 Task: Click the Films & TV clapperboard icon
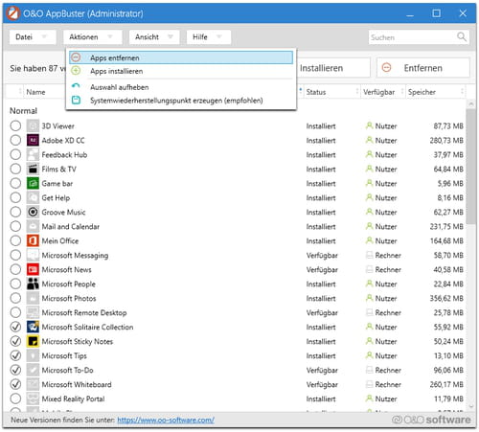[x=33, y=169]
